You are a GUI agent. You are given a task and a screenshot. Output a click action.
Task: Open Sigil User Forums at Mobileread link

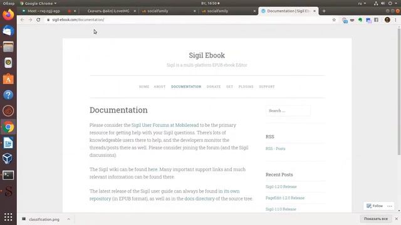click(165, 125)
